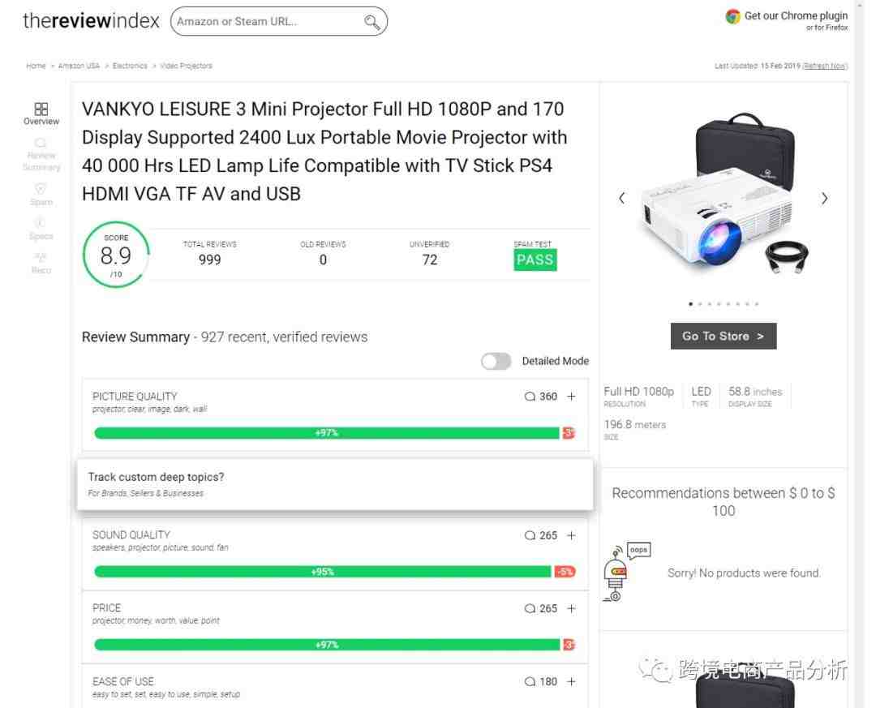Expand Ease of Use with plus sign
The height and width of the screenshot is (708, 876).
571,682
